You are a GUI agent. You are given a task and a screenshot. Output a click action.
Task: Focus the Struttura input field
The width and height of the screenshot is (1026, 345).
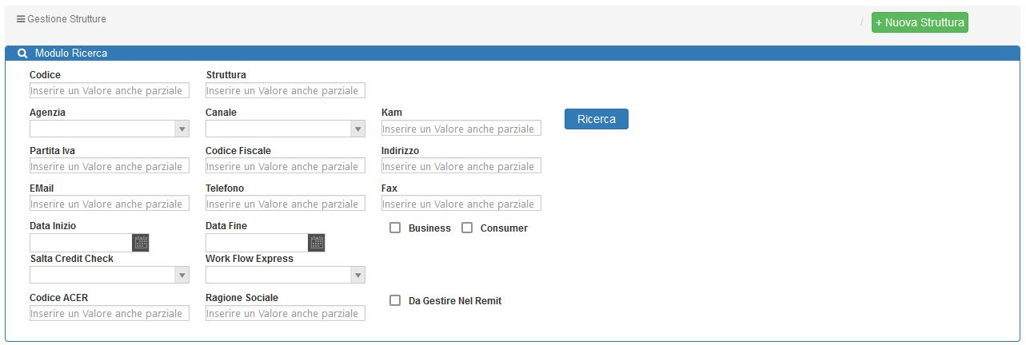pyautogui.click(x=285, y=90)
